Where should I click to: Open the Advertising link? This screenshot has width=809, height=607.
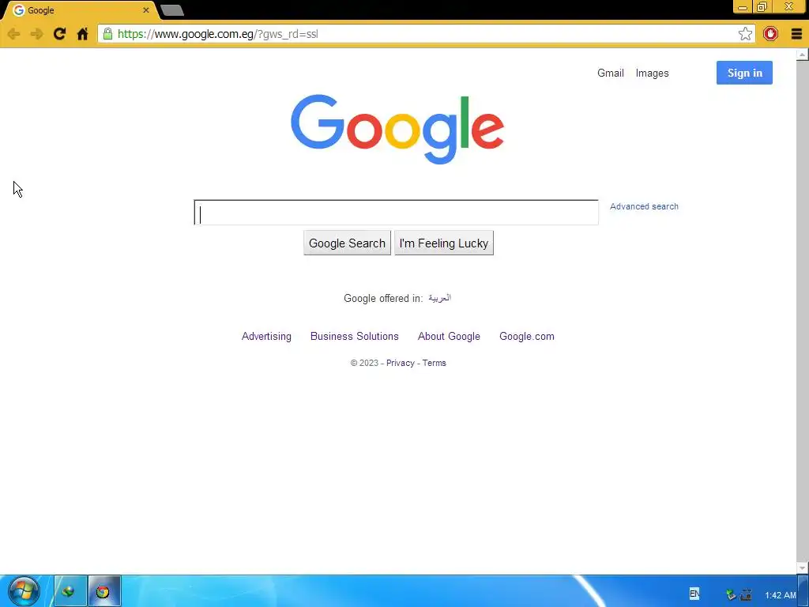click(266, 337)
